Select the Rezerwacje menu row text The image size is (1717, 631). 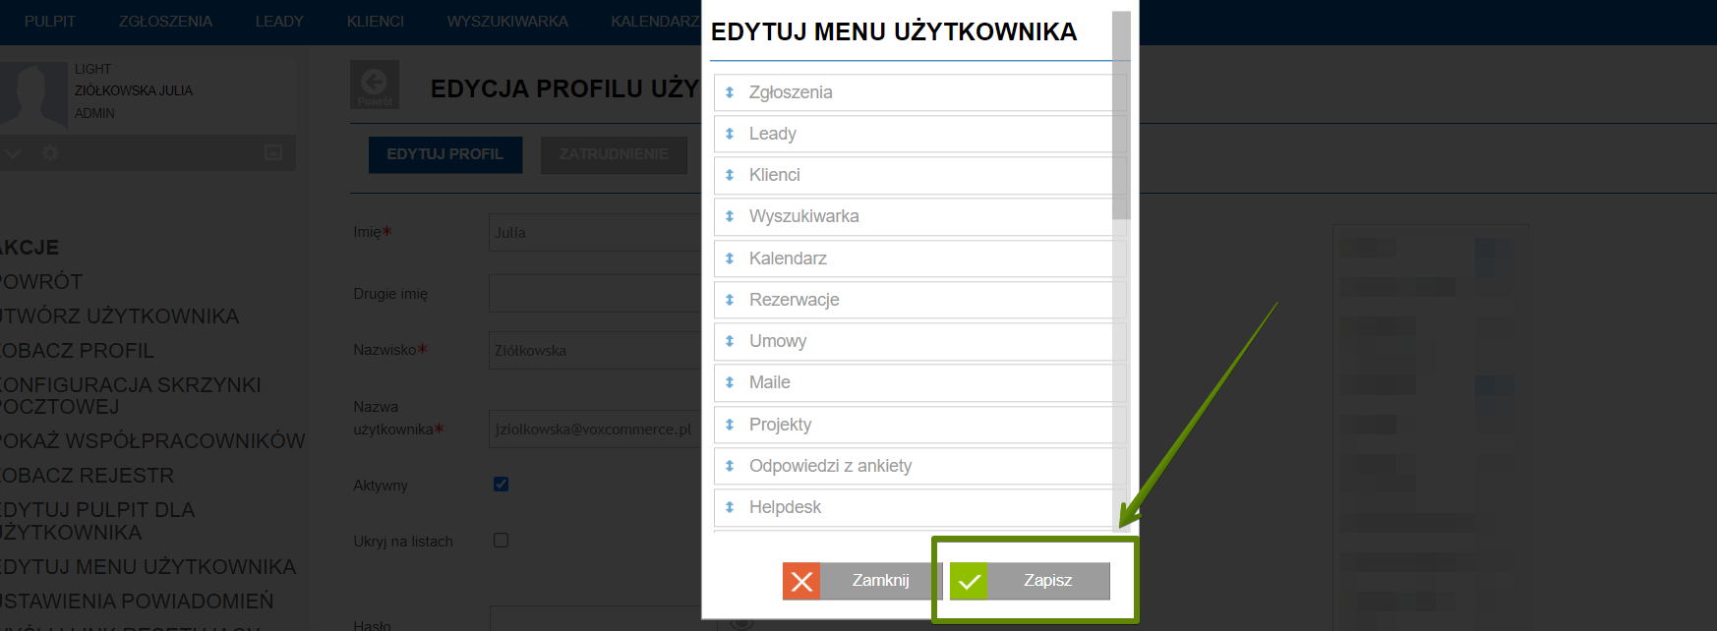795,300
